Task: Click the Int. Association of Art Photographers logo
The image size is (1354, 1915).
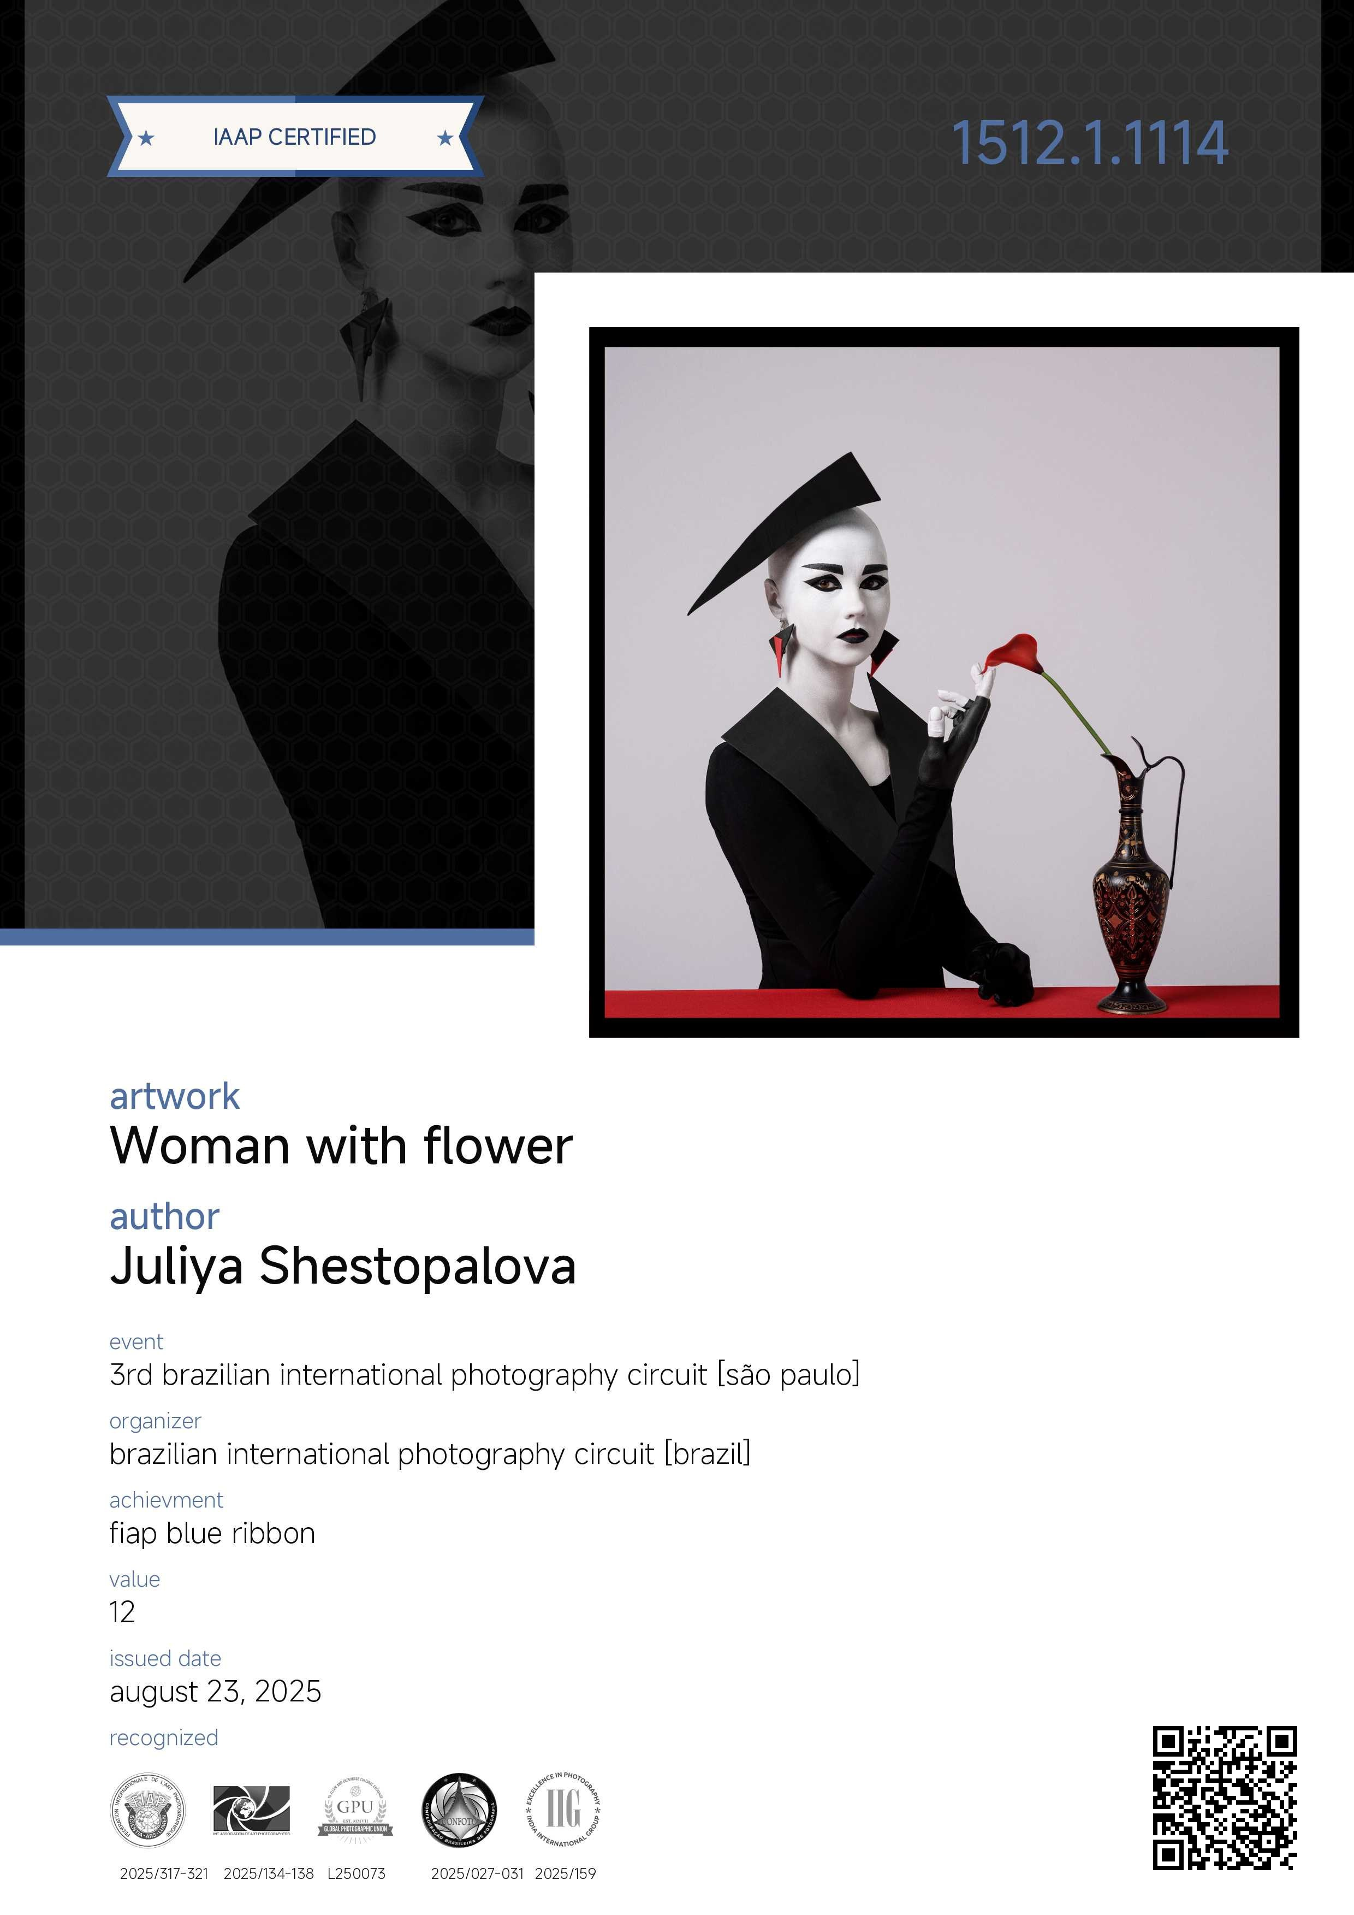Action: [251, 1811]
